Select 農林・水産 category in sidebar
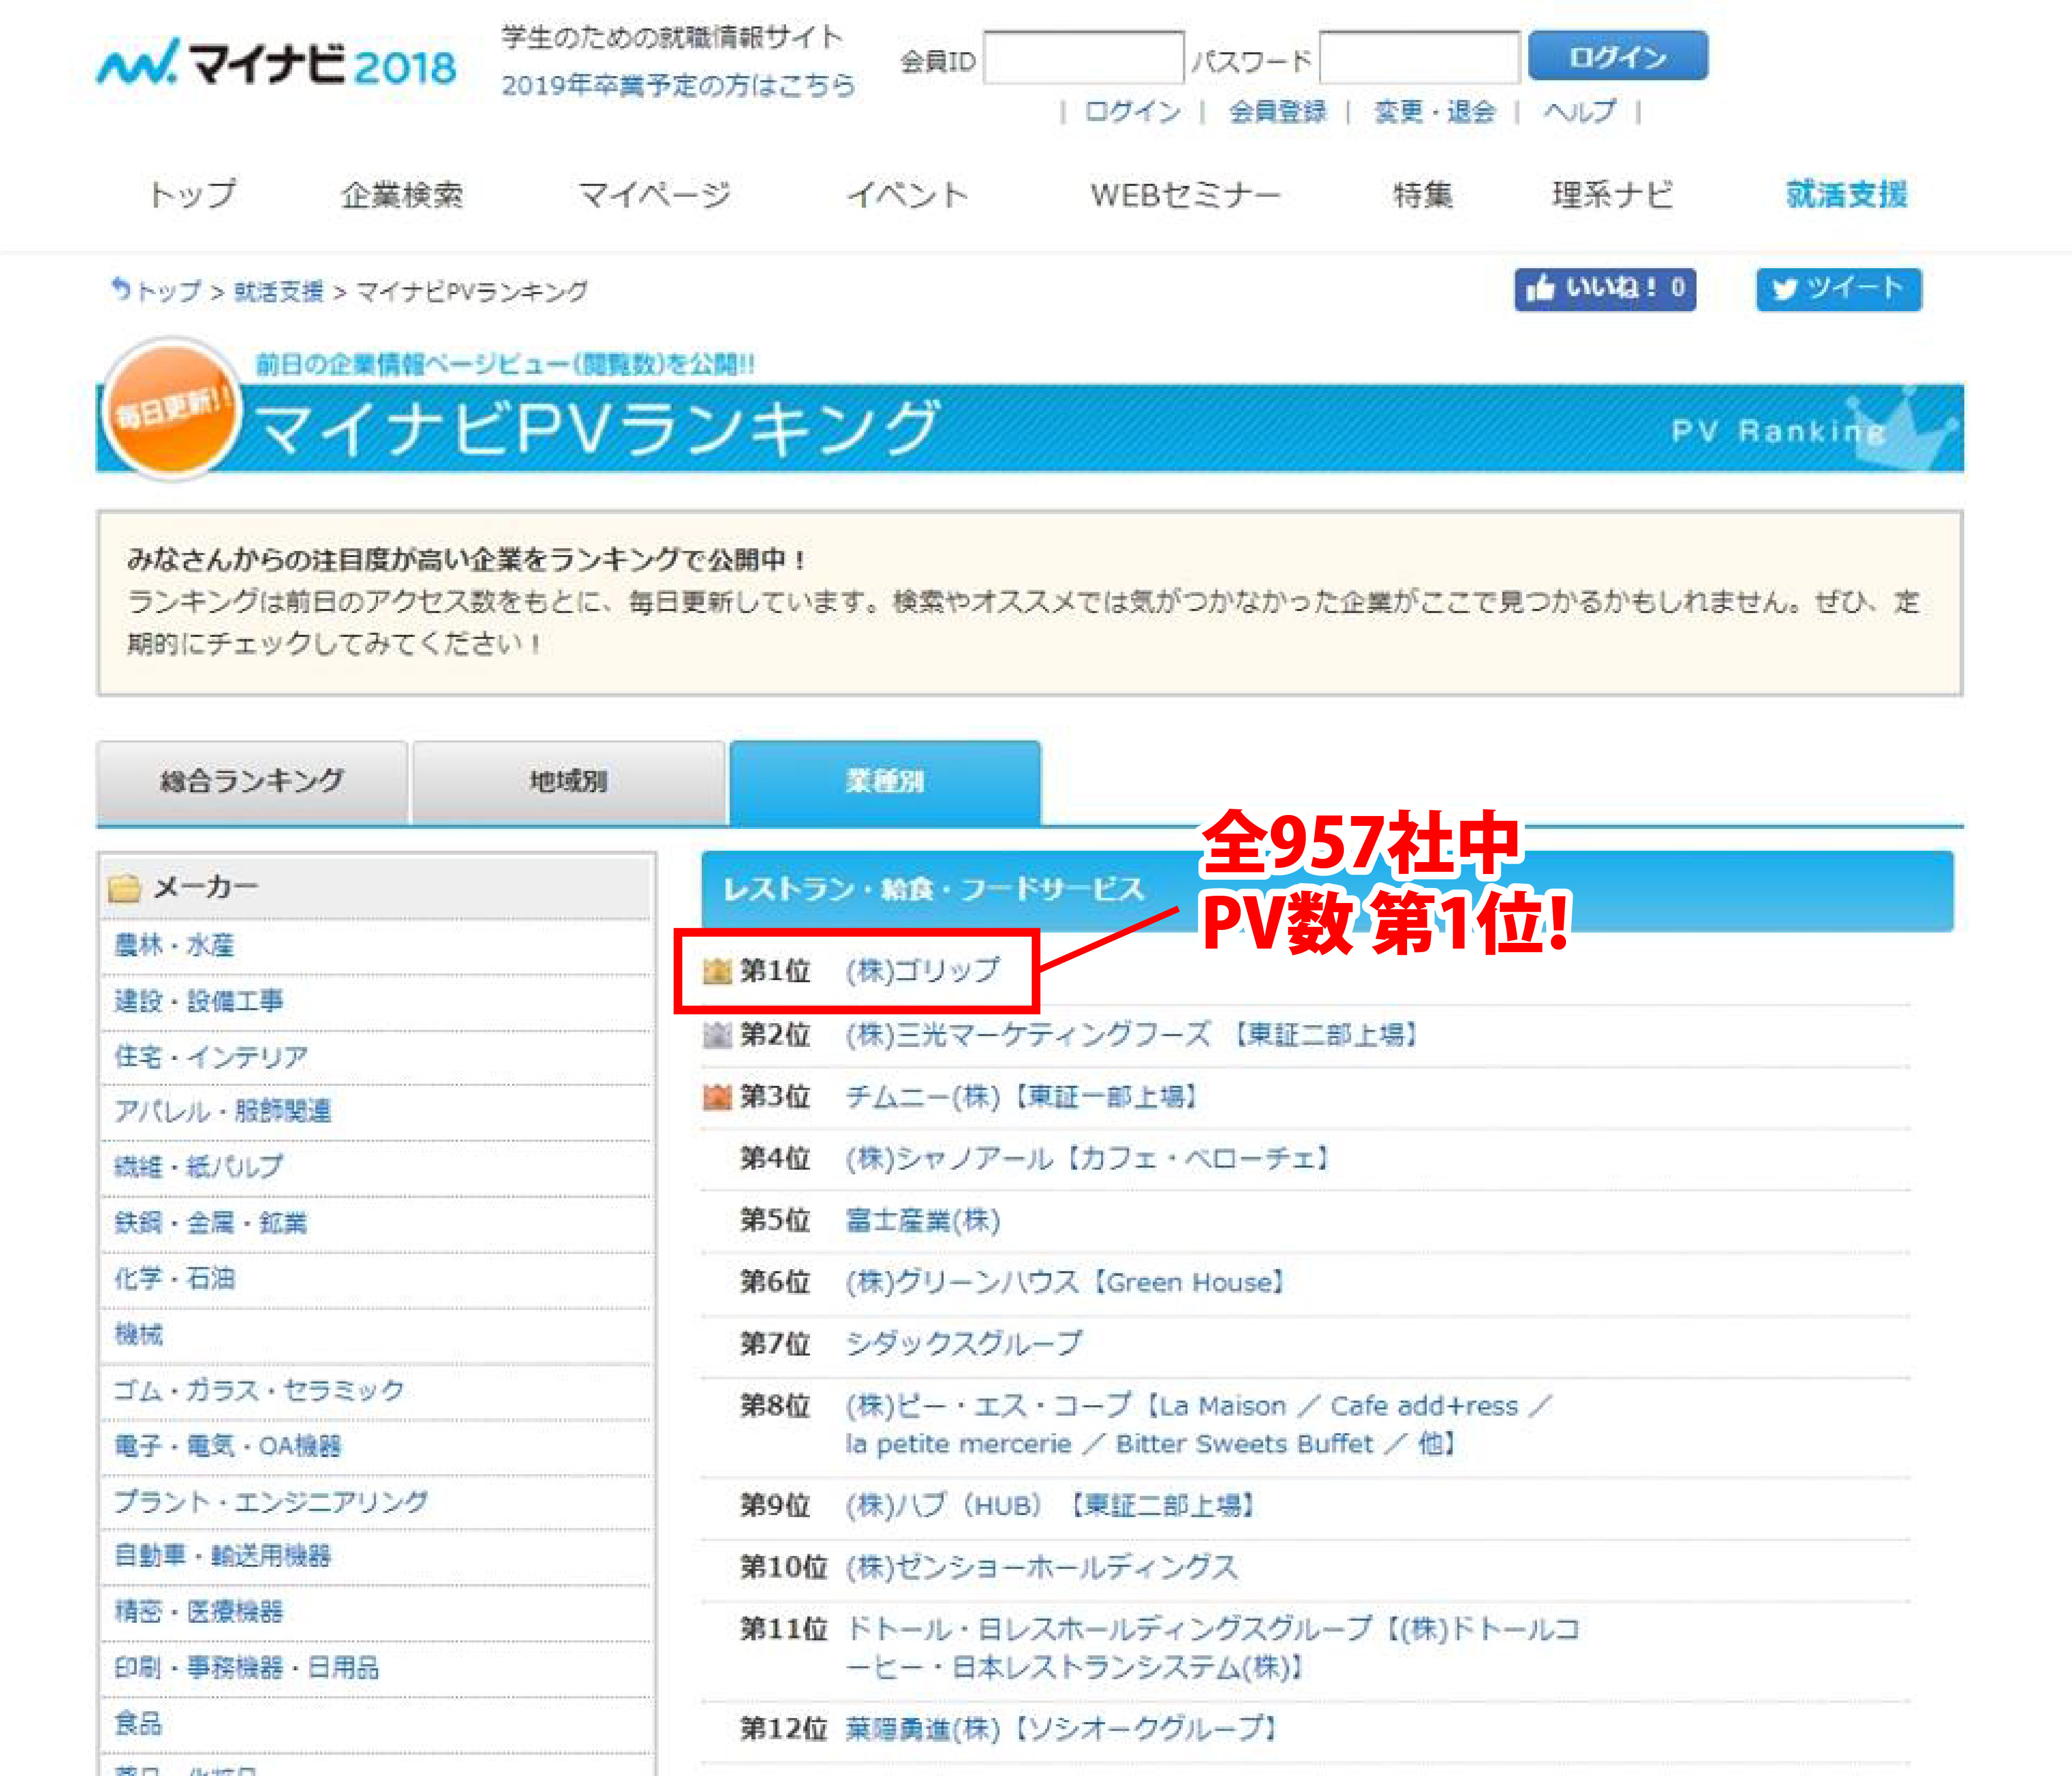 coord(174,945)
